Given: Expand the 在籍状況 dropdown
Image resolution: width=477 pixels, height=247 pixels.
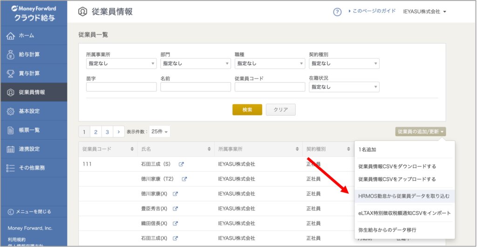Looking at the screenshot, I should tap(344, 87).
